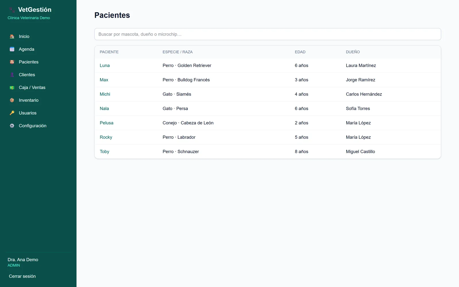Click owner Laura Martínez cell

tap(361, 65)
